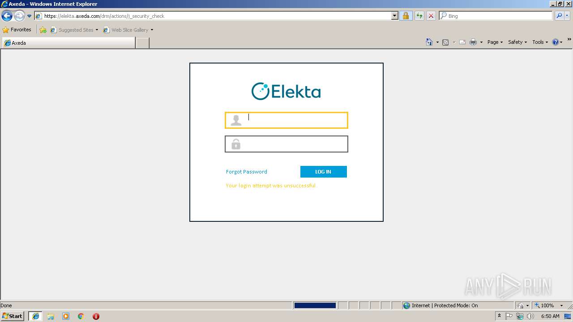Click the search magnifier button
The image size is (573, 322).
coord(559,16)
